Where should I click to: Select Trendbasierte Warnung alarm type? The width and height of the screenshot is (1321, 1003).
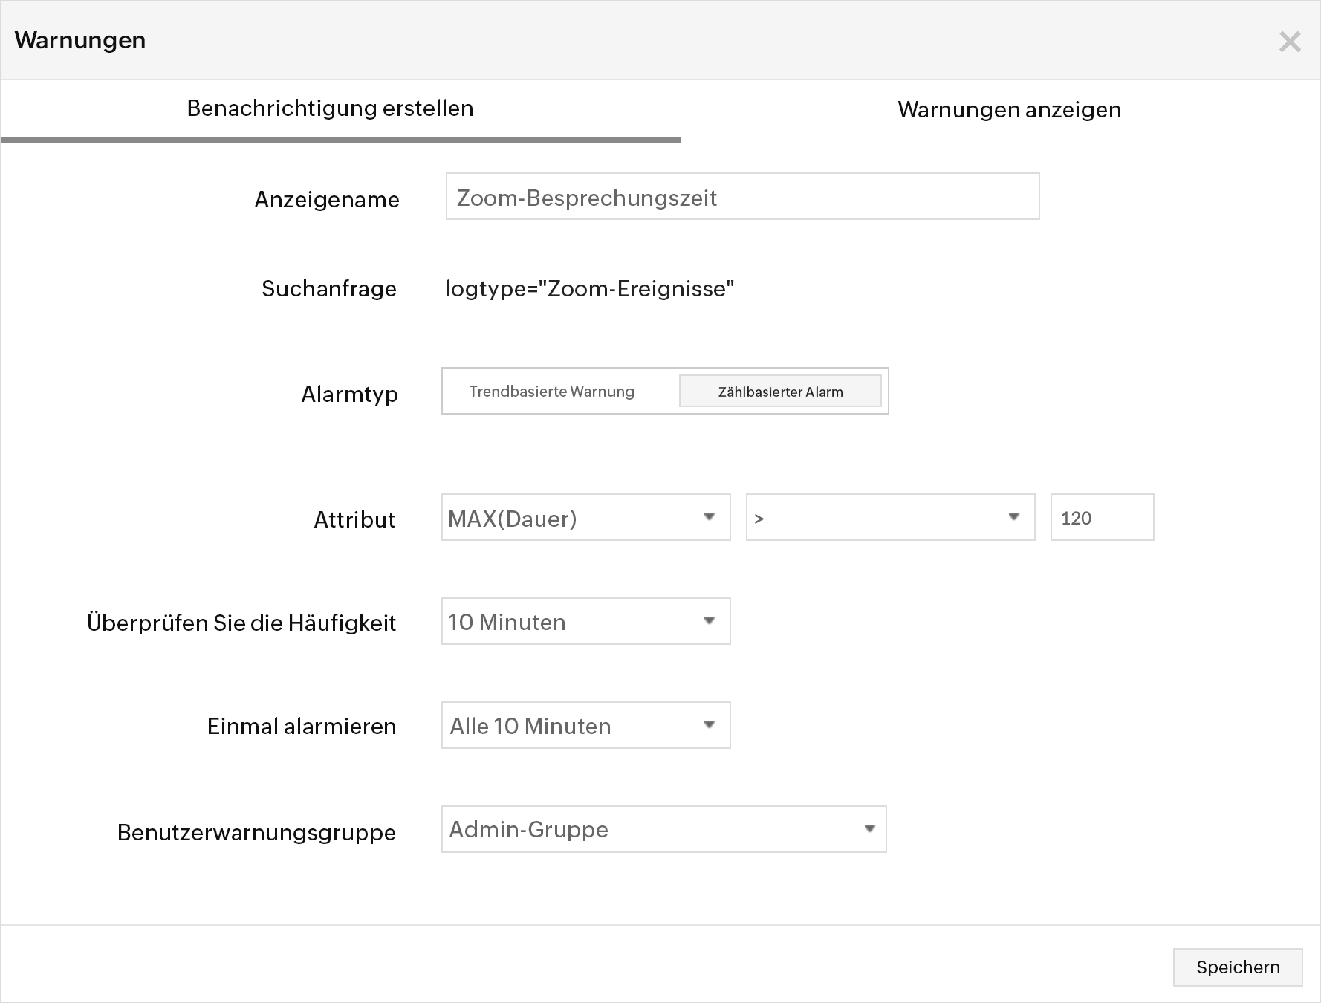pos(551,391)
